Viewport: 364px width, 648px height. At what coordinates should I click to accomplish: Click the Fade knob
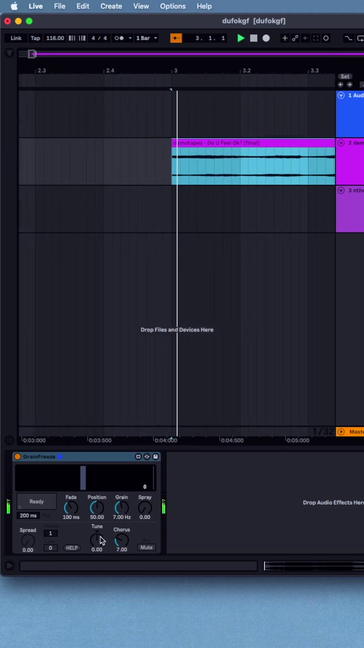click(x=71, y=508)
